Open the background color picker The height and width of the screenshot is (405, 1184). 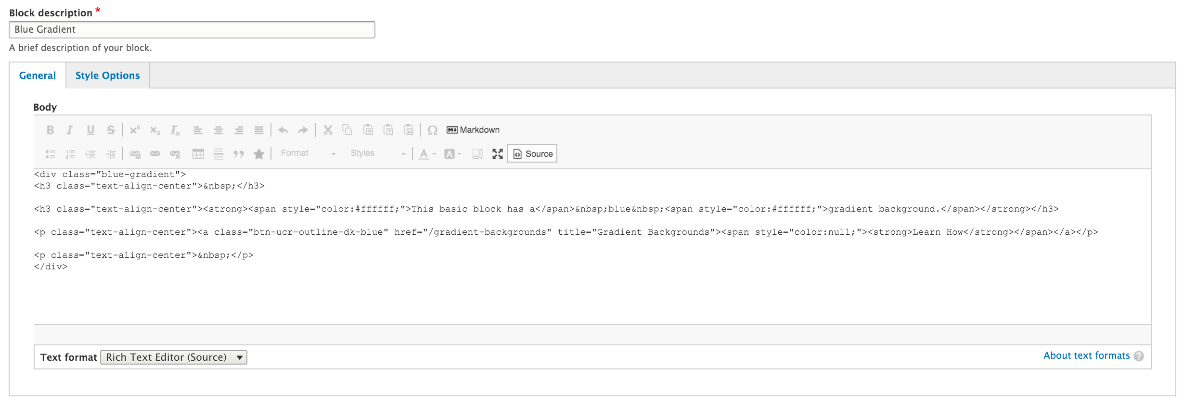[x=452, y=154]
